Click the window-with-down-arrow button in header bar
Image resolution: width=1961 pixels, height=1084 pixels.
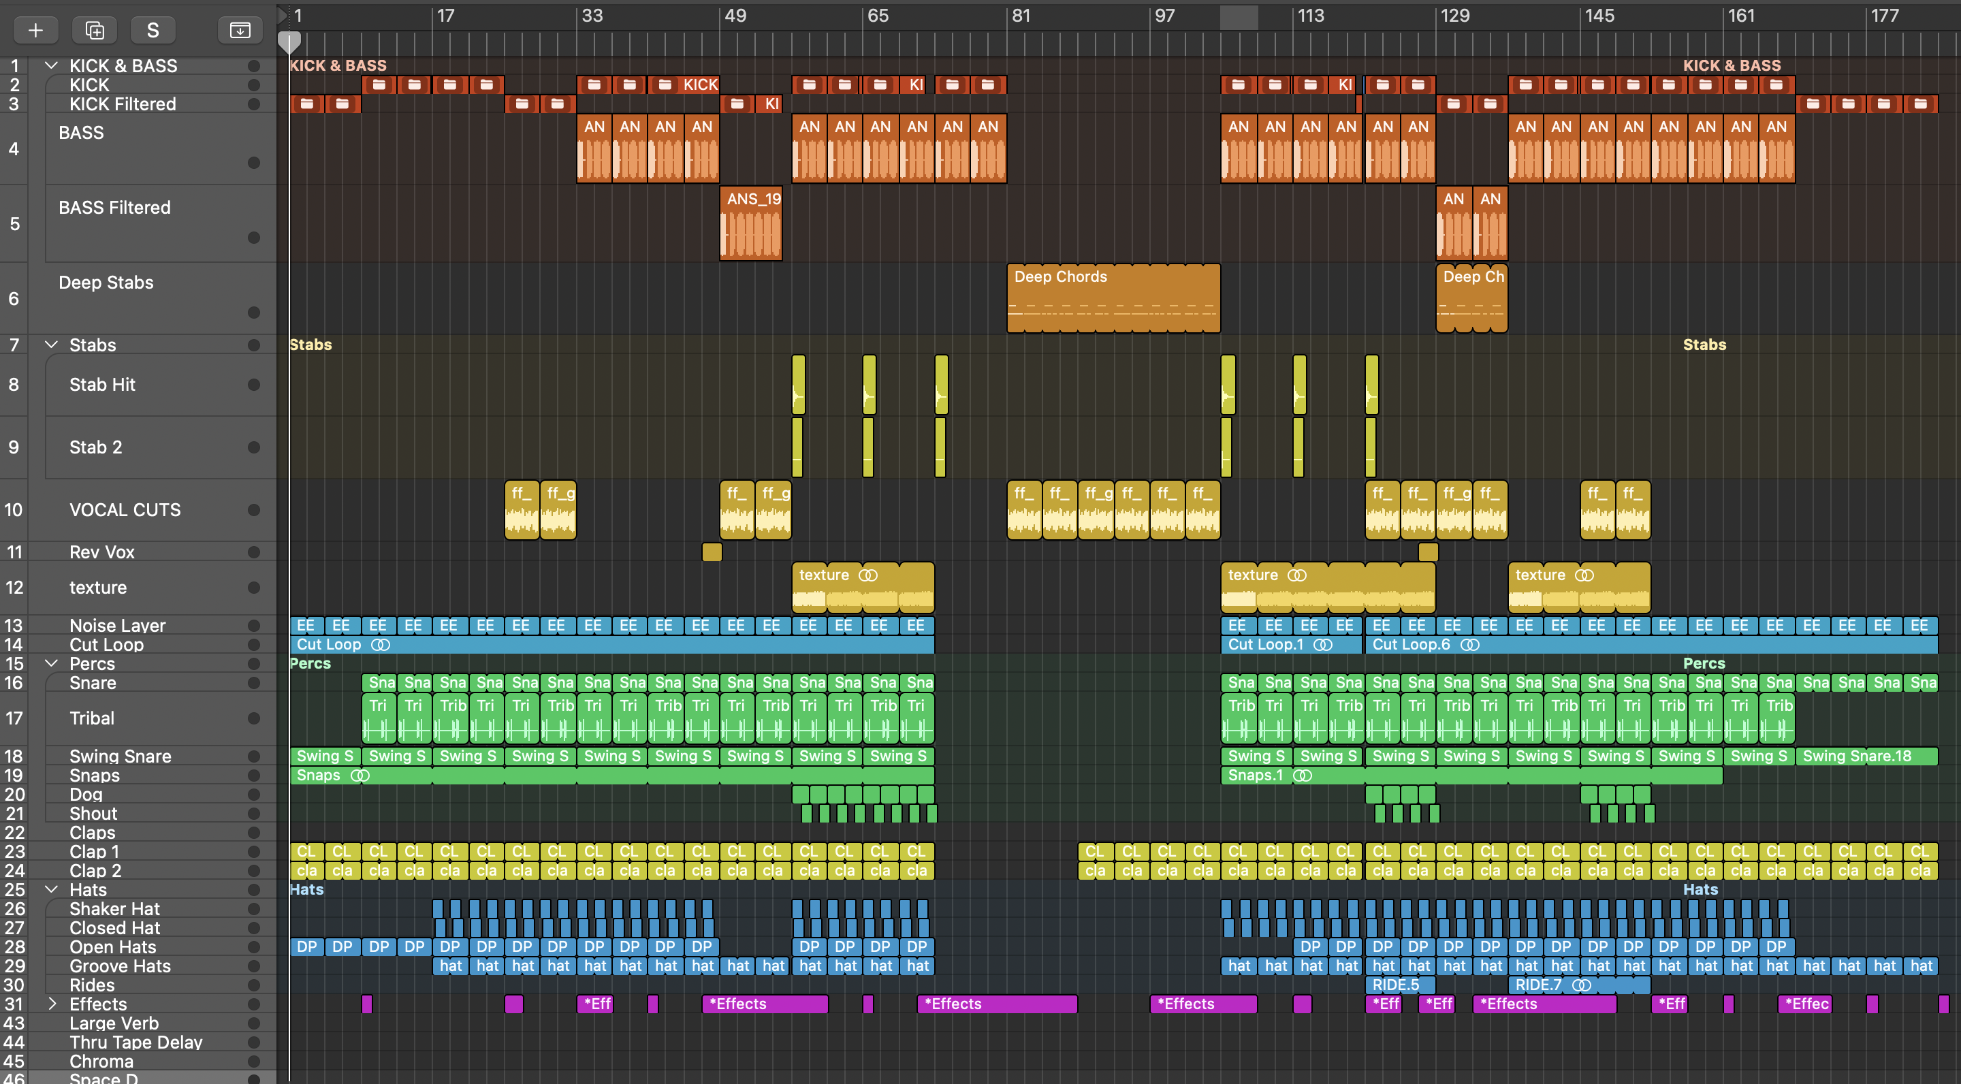pos(240,30)
